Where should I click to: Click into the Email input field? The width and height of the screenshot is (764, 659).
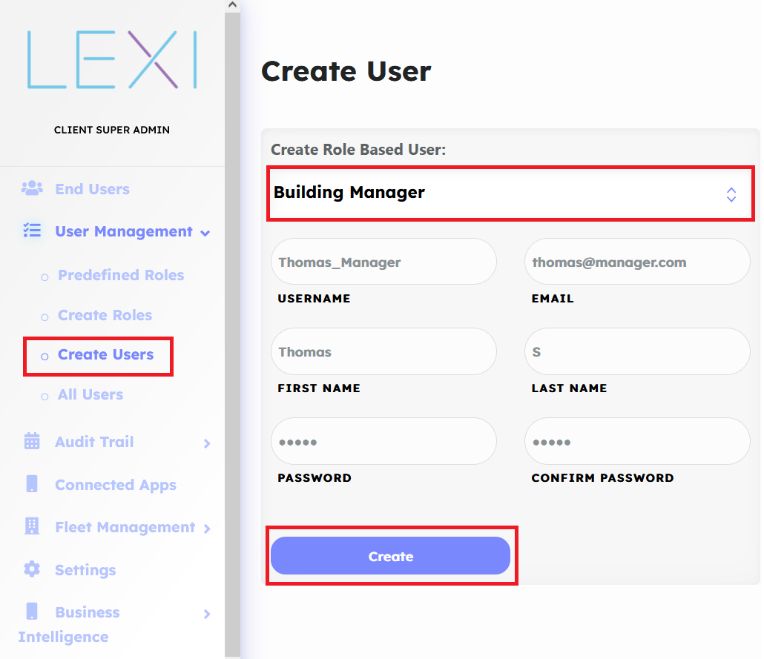coord(637,262)
